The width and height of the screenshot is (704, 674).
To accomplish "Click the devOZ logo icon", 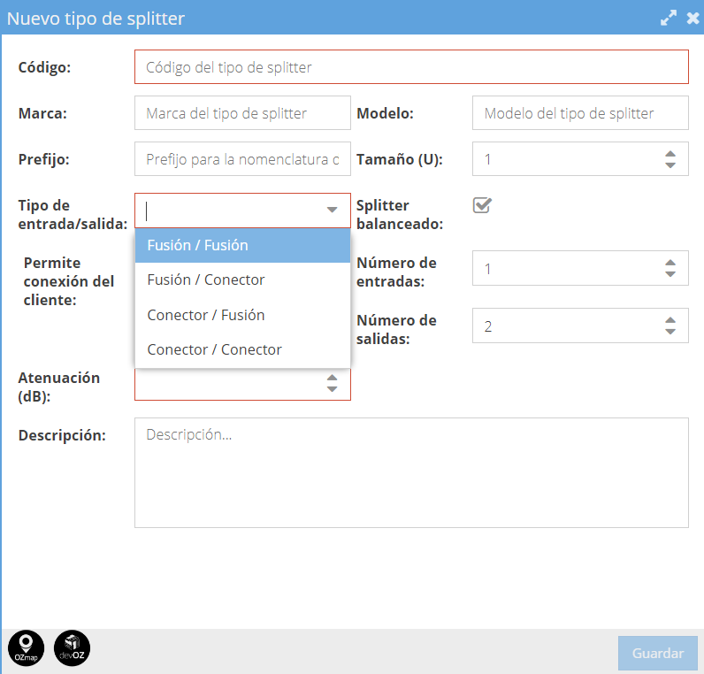I will click(x=72, y=648).
